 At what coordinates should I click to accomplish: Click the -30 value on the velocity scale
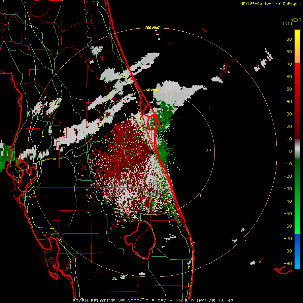[288, 189]
